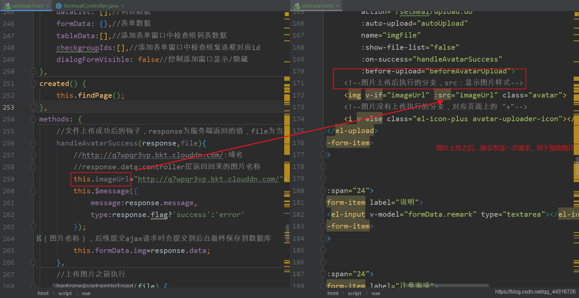Image resolution: width=579 pixels, height=298 pixels.
Task: Select the script breadcrumb in left pane
Action: pos(65,293)
